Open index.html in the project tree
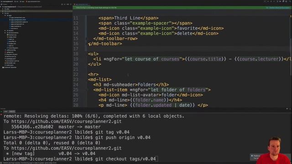 (x=12, y=37)
